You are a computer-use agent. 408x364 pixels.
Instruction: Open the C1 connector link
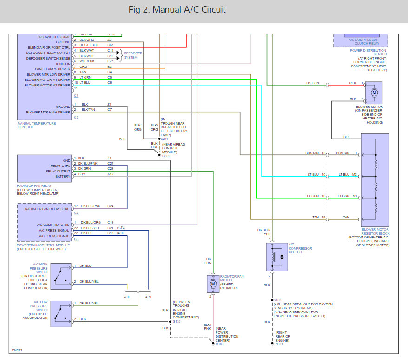point(76,96)
